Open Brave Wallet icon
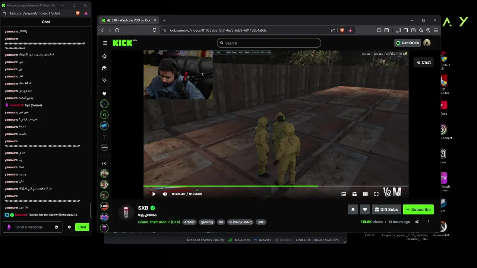477x268 pixels. pos(413,31)
